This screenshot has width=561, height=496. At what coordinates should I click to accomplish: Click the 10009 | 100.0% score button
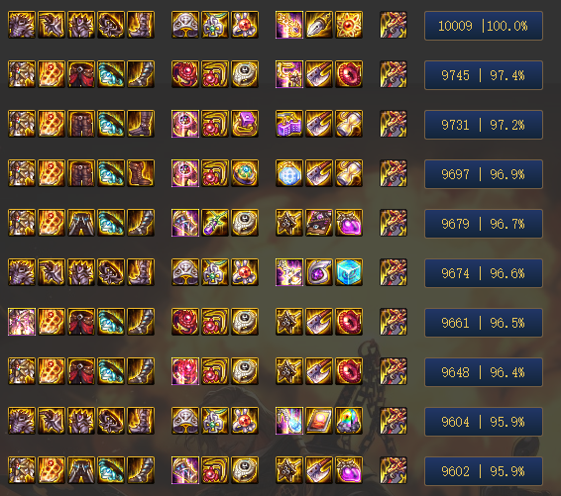click(484, 26)
